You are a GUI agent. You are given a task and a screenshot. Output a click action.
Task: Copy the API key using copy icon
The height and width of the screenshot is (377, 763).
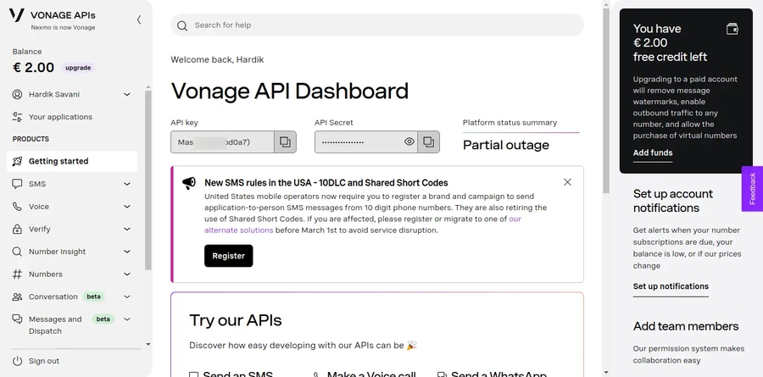pyautogui.click(x=286, y=141)
